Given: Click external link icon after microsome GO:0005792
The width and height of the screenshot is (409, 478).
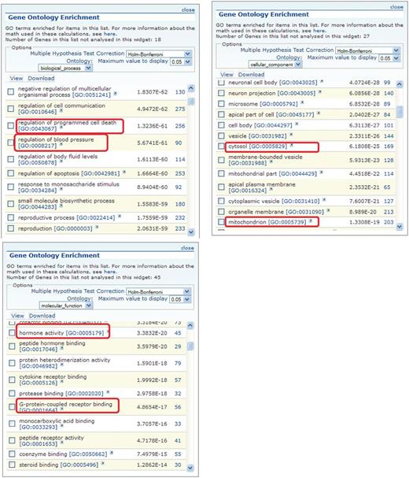Looking at the screenshot, I should pyautogui.click(x=302, y=103).
